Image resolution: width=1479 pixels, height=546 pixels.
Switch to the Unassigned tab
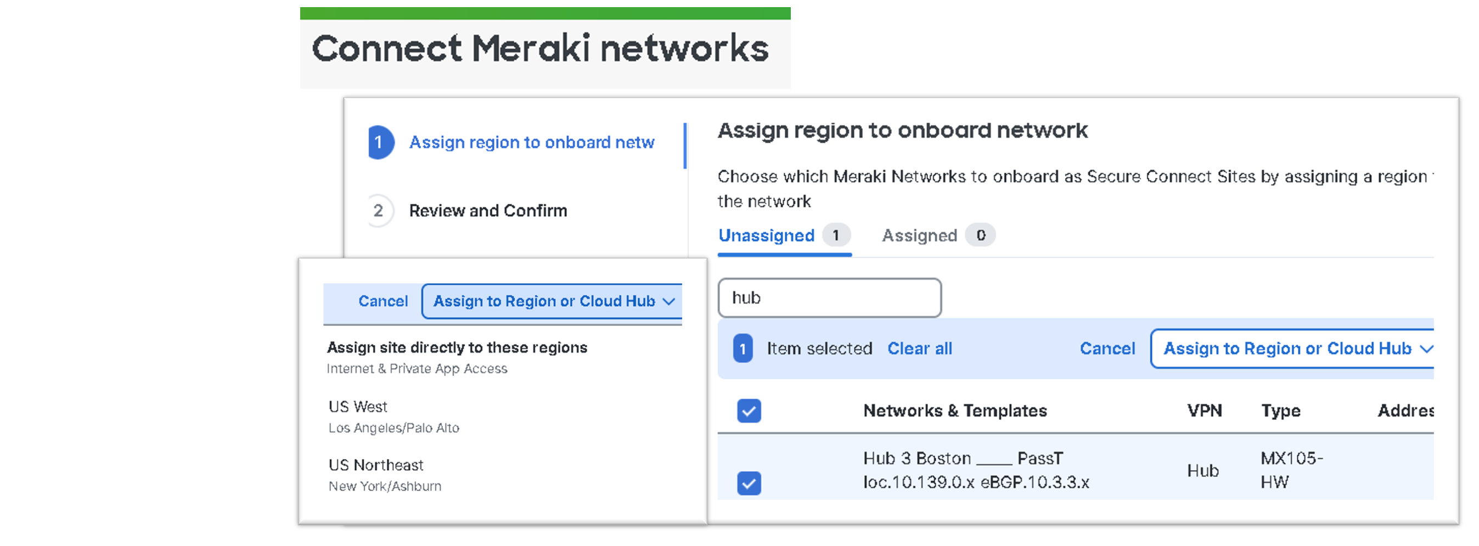pyautogui.click(x=766, y=235)
